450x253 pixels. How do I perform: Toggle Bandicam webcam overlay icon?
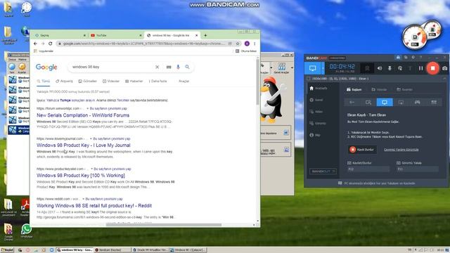(367, 68)
